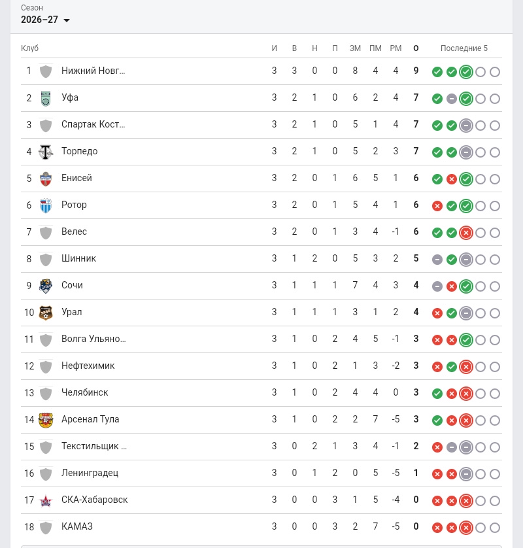This screenshot has width=523, height=548.
Task: Click Велес's highlighted latest loss indicator
Action: [x=465, y=233]
